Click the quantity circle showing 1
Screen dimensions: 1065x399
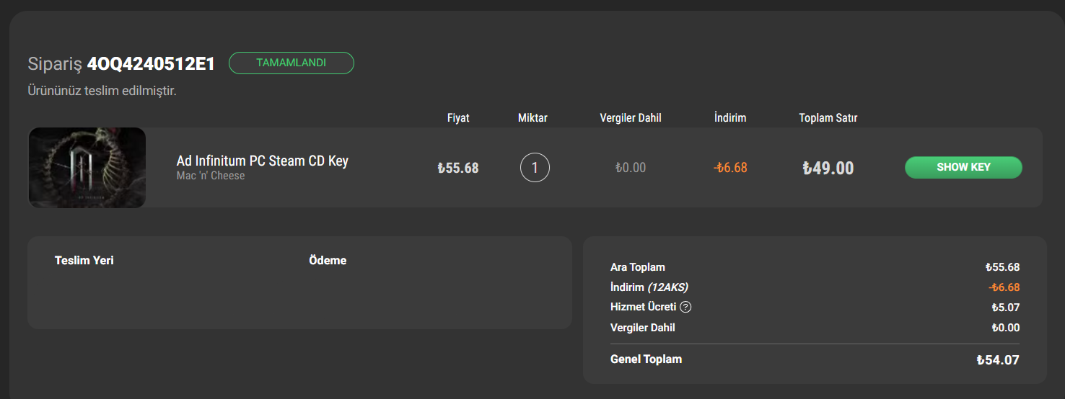[535, 168]
